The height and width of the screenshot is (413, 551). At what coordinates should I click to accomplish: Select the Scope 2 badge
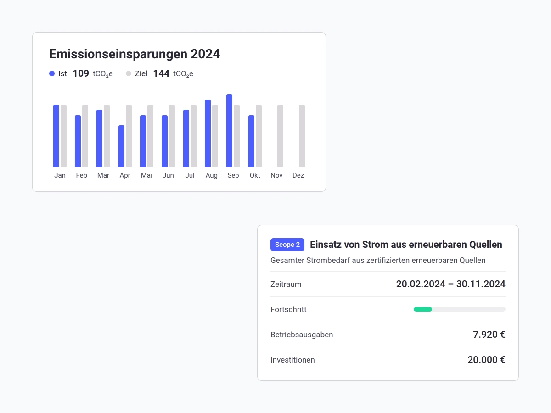coord(287,245)
